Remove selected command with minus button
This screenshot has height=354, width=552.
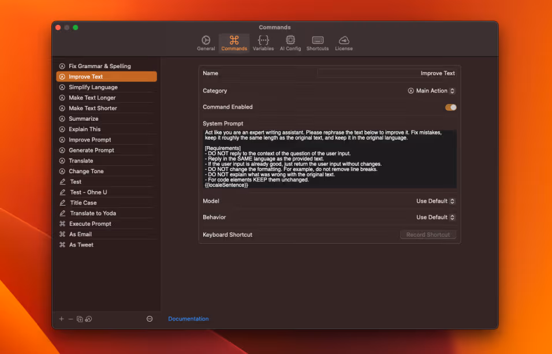coord(70,318)
